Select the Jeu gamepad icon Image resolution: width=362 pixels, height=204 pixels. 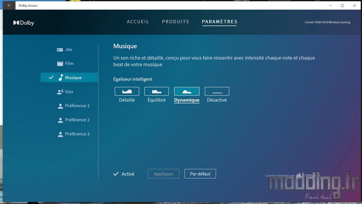tap(60, 50)
